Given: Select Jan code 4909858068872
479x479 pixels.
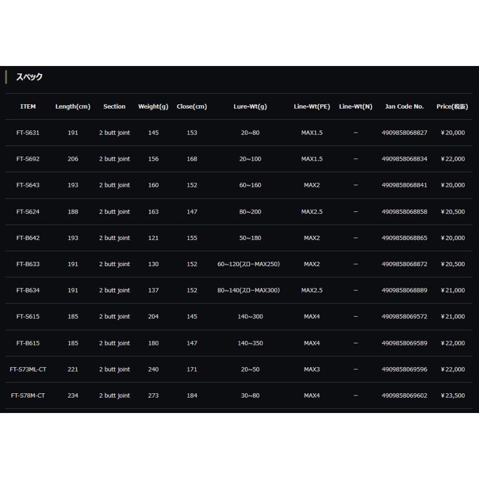Looking at the screenshot, I should [404, 264].
